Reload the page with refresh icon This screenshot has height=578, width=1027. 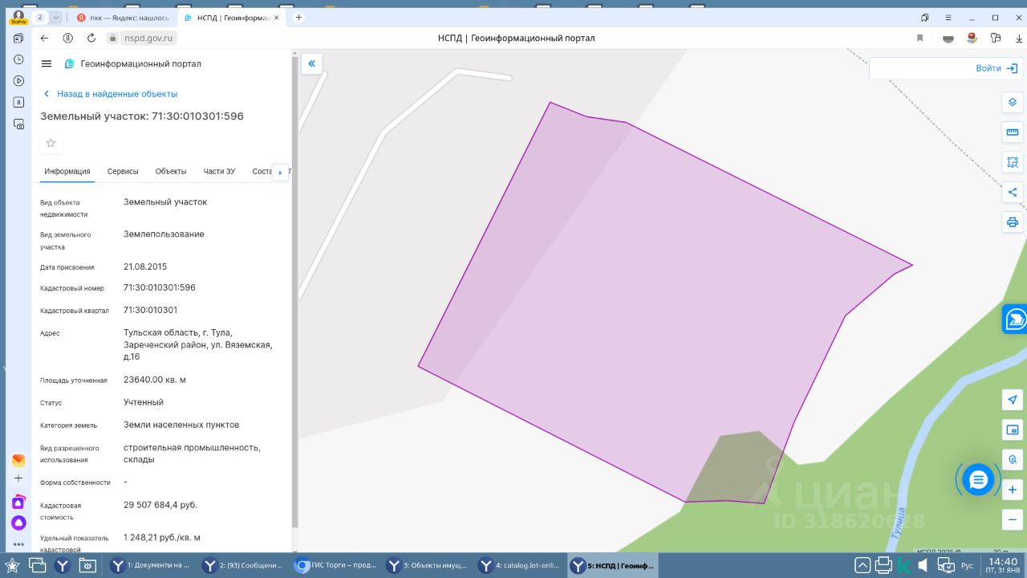click(x=91, y=38)
